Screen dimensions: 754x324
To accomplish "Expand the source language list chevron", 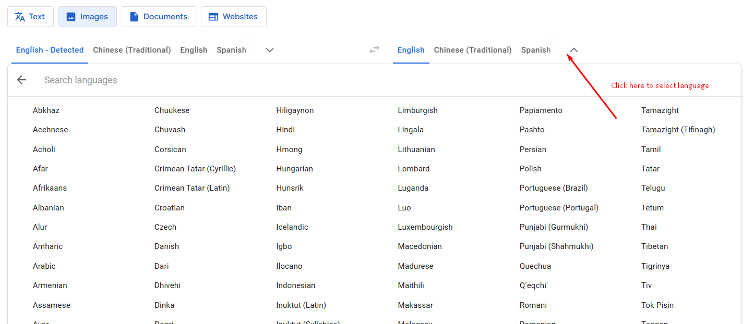I will click(270, 50).
